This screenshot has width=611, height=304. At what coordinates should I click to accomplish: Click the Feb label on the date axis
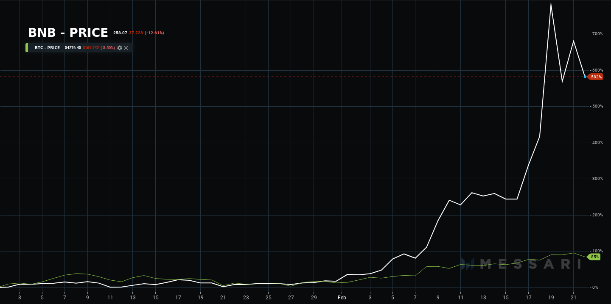click(x=342, y=298)
